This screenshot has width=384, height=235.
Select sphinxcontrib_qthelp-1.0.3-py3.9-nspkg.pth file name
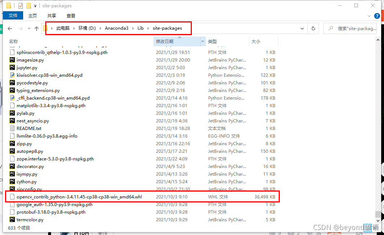pos(62,52)
